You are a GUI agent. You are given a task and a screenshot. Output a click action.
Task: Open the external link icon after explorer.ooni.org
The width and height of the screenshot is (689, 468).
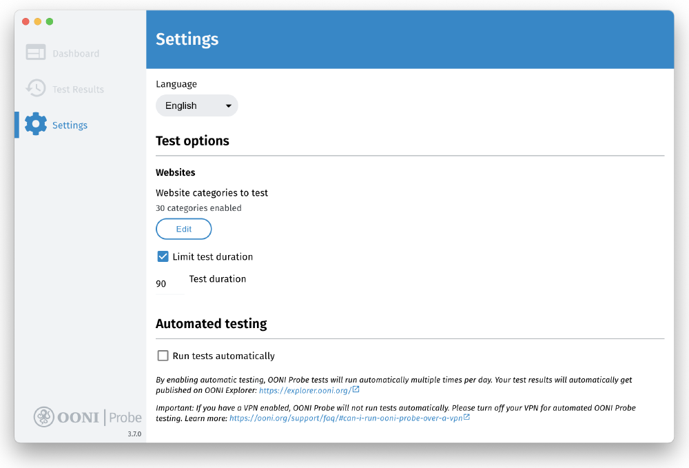[x=356, y=389]
